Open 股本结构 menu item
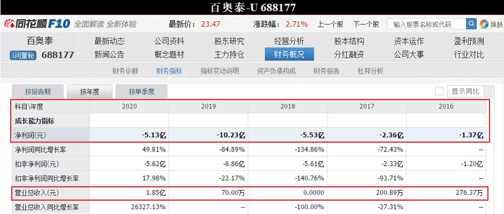Image resolution: width=504 pixels, height=214 pixels. [349, 41]
